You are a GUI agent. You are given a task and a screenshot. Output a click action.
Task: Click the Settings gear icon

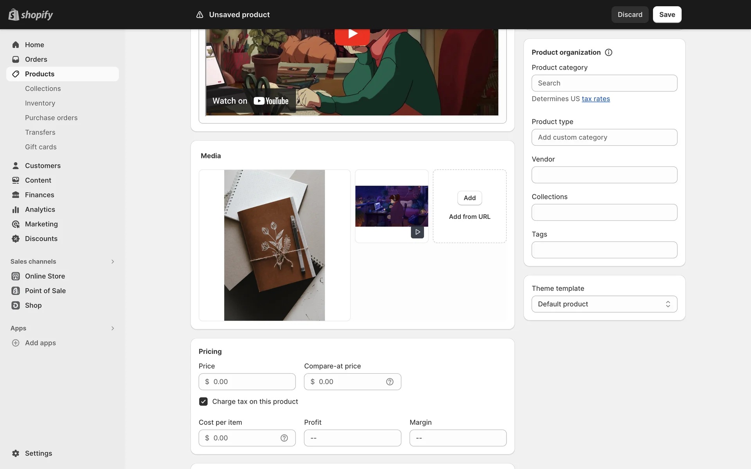tap(16, 453)
